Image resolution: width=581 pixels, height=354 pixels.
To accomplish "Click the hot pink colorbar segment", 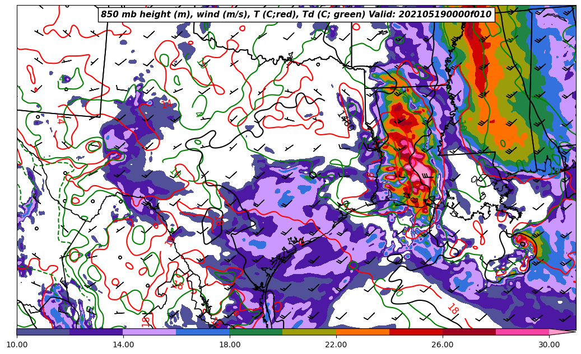I will click(x=522, y=332).
